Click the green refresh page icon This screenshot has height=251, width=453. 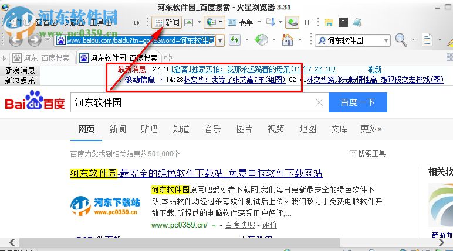[235, 40]
